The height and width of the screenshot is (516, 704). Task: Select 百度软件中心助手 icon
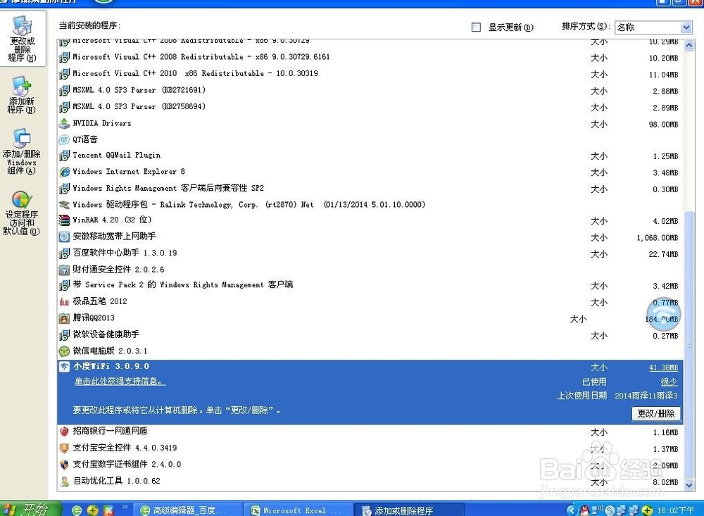pyautogui.click(x=64, y=253)
